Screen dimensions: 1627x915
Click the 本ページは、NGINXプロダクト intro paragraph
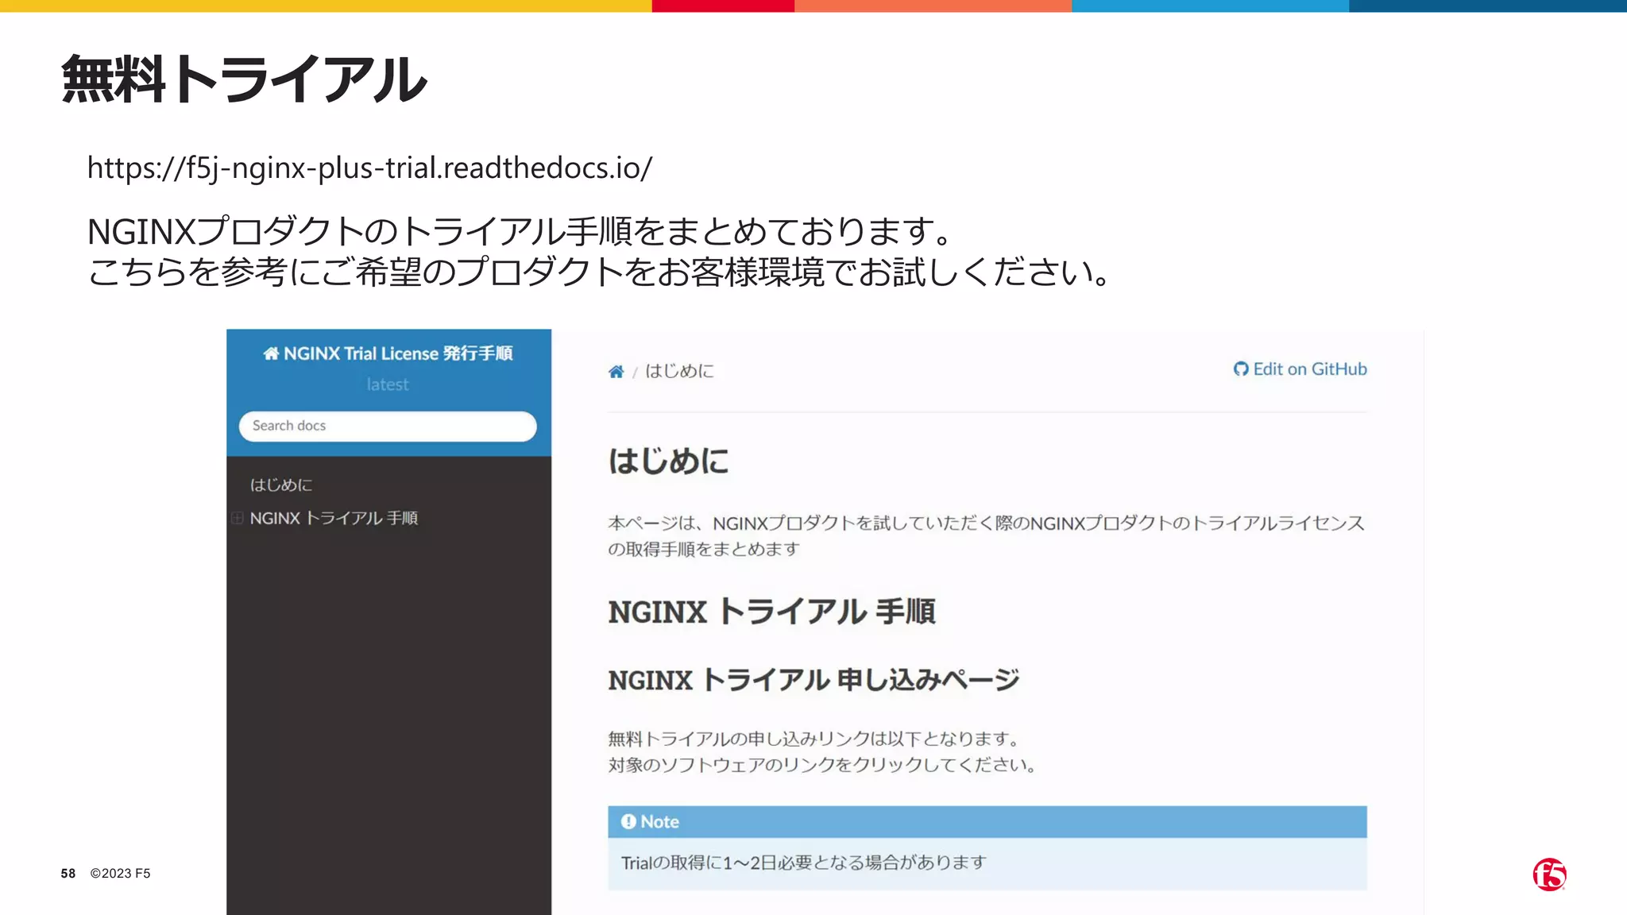tap(986, 536)
